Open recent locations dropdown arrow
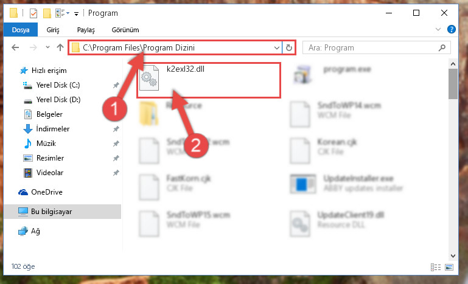 [x=47, y=47]
